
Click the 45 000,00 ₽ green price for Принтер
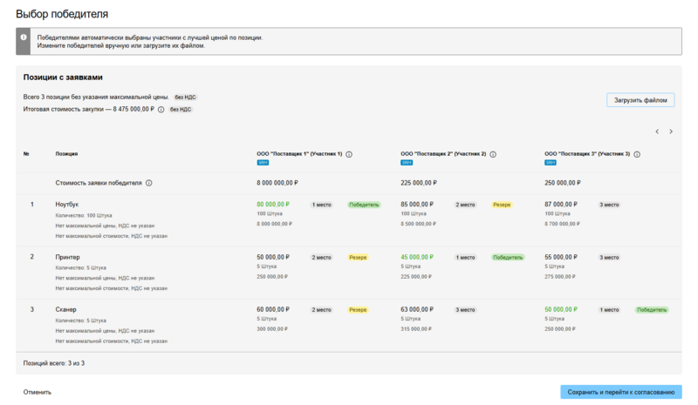point(417,257)
